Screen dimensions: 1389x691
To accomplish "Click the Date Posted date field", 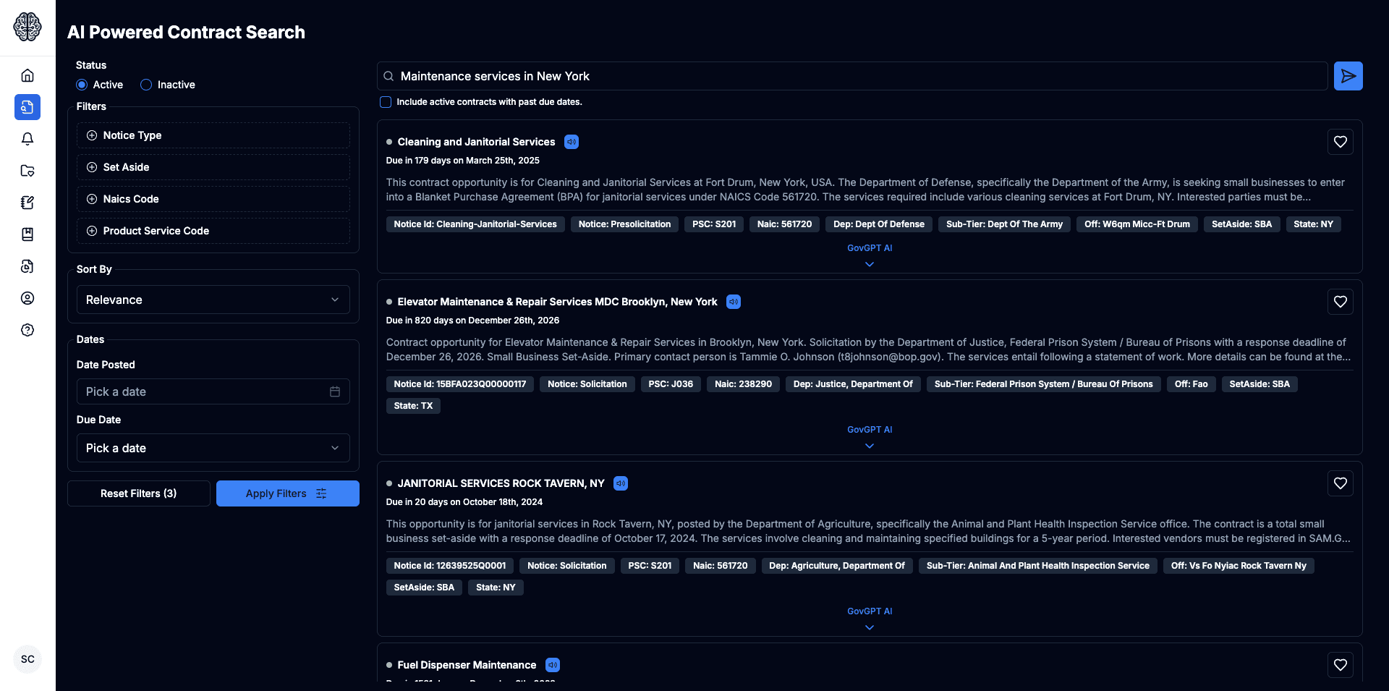I will pos(213,391).
